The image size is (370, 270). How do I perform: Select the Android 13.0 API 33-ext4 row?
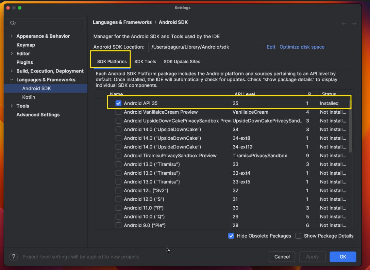click(x=224, y=173)
